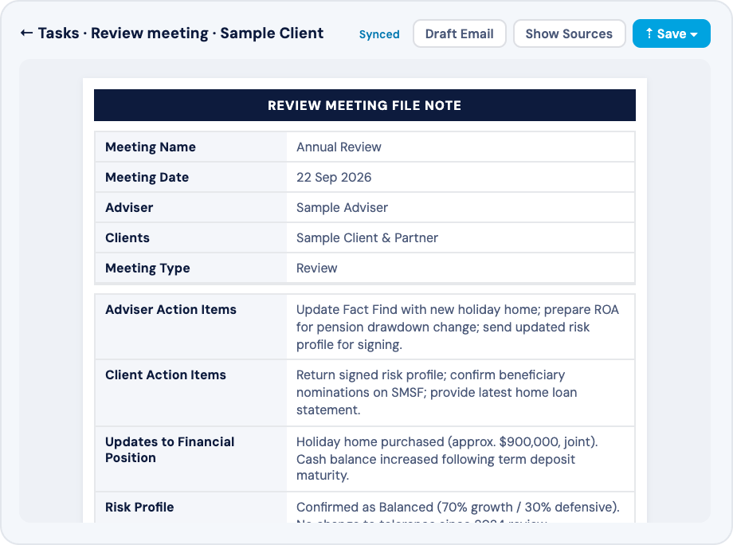This screenshot has height=545, width=733.
Task: Click the '22 Sep 2026' meeting date value
Action: pyautogui.click(x=334, y=177)
